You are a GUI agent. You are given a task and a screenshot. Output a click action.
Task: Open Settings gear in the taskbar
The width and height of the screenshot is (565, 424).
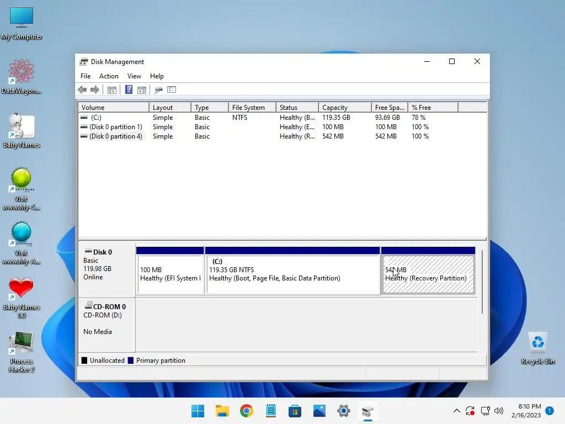pos(343,411)
